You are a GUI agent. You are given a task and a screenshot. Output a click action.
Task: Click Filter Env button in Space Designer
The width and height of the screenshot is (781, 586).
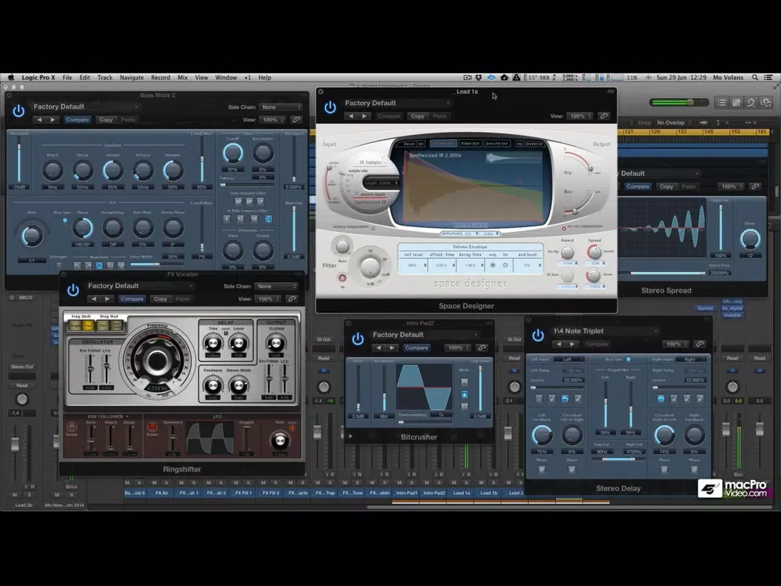pos(470,144)
